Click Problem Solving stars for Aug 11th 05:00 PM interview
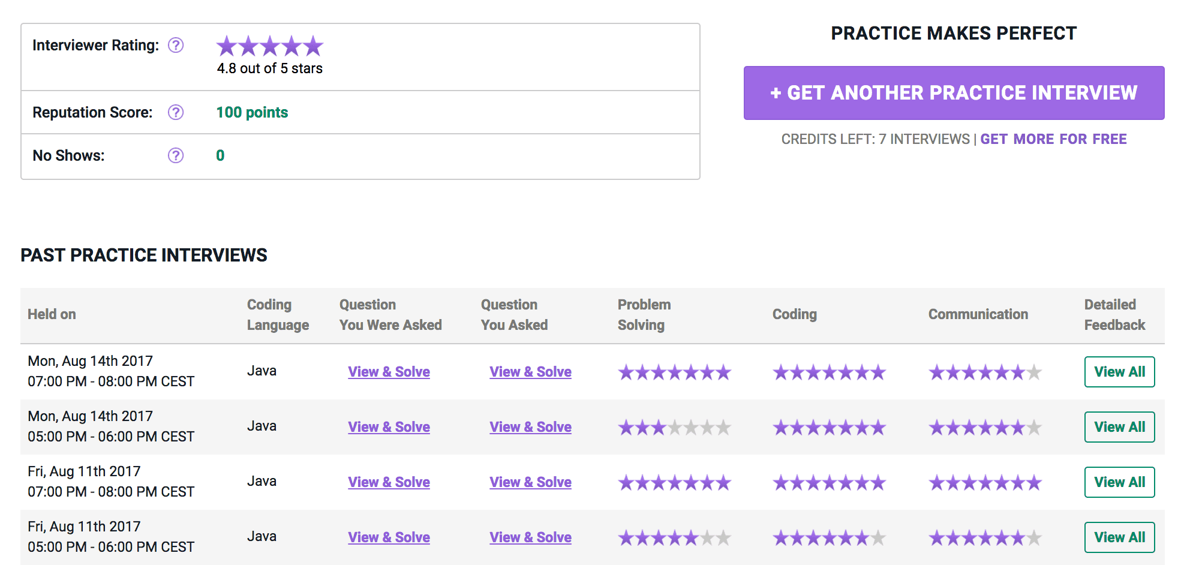This screenshot has height=565, width=1184. tap(674, 538)
